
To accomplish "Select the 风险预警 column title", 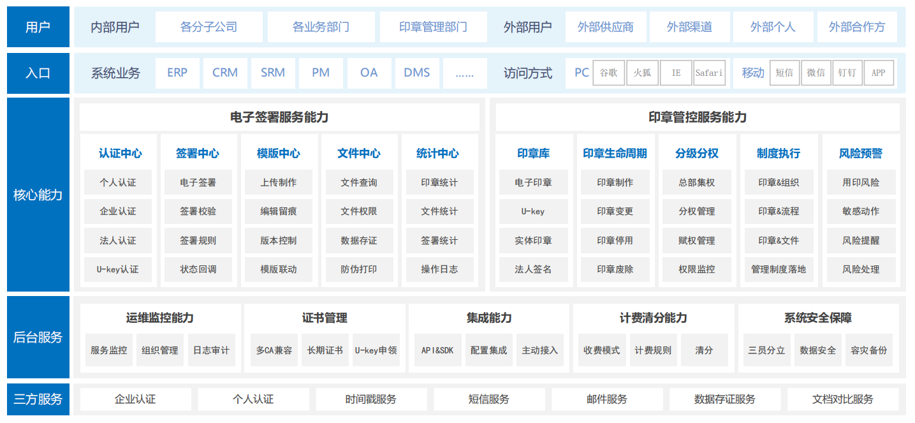I will [861, 153].
